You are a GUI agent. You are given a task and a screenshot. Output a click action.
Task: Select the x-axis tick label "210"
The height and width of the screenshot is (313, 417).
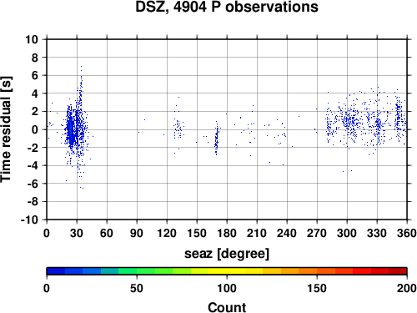pyautogui.click(x=257, y=233)
